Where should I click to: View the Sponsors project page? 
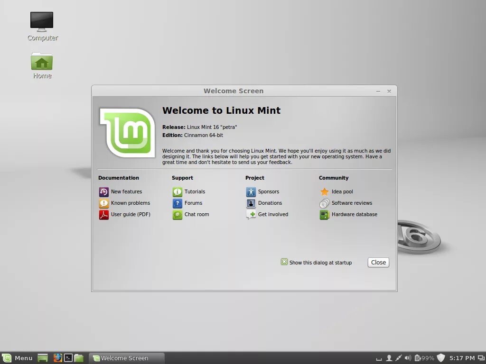click(x=262, y=191)
